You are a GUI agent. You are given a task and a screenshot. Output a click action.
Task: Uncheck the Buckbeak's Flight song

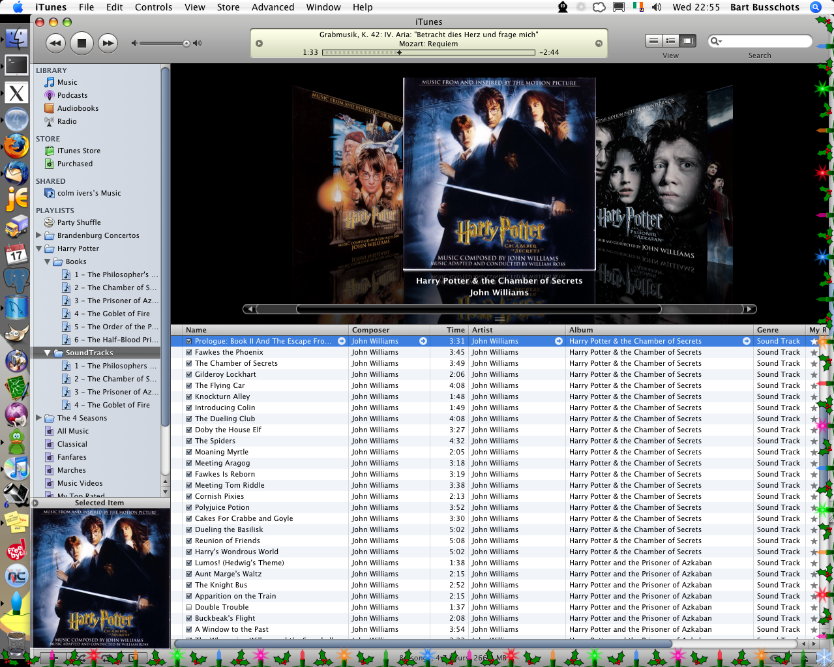click(x=189, y=618)
